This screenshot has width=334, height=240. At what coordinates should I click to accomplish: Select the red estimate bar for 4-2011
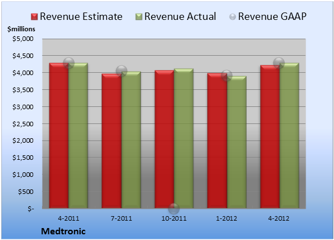point(59,135)
